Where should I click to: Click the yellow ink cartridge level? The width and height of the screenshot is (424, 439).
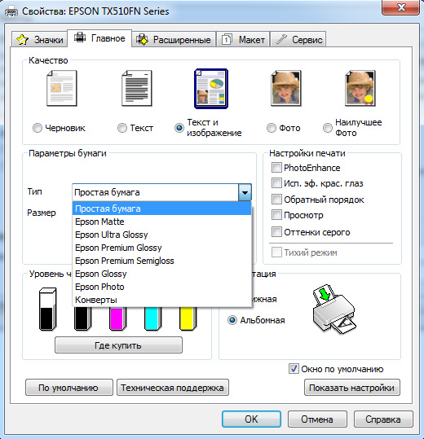click(x=188, y=319)
